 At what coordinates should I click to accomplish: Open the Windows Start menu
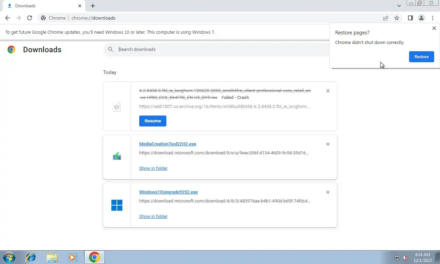(x=9, y=257)
